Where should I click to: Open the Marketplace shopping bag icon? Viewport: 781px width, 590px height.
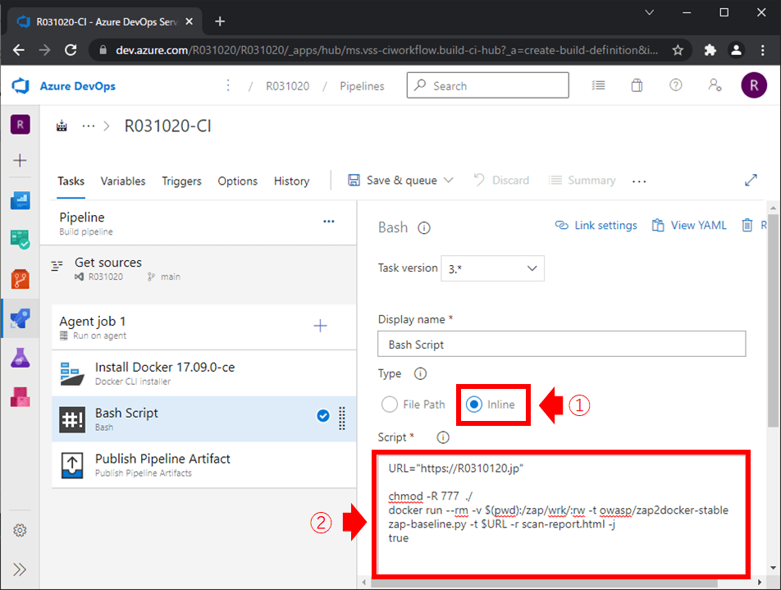tap(637, 85)
